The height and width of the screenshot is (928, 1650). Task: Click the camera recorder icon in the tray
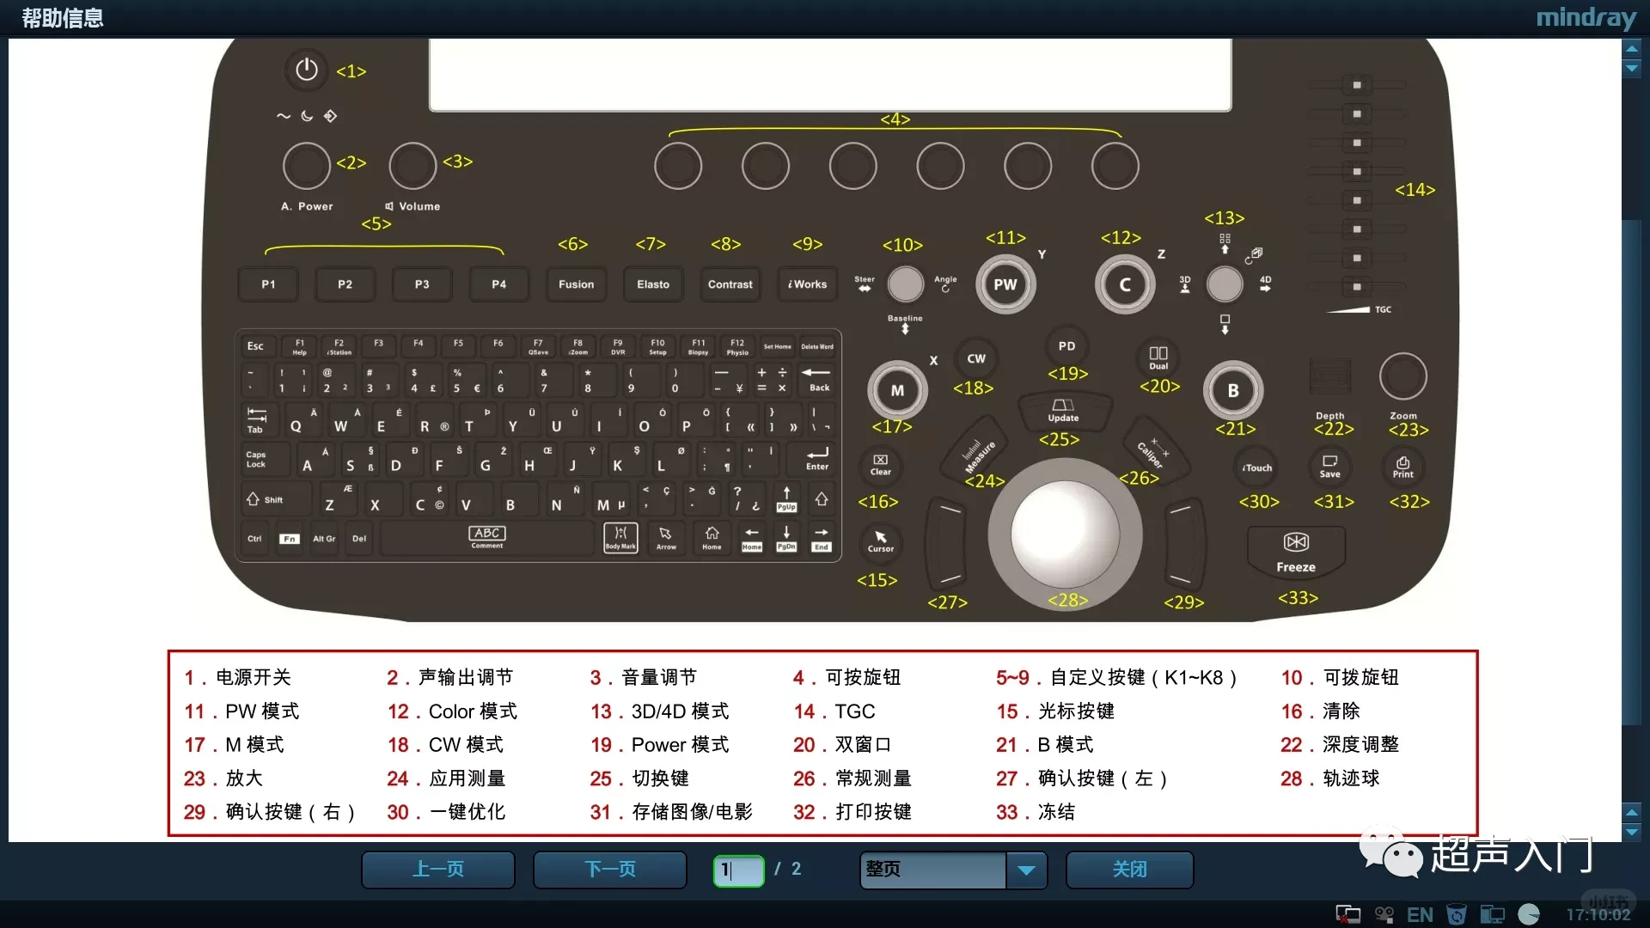pos(1384,914)
